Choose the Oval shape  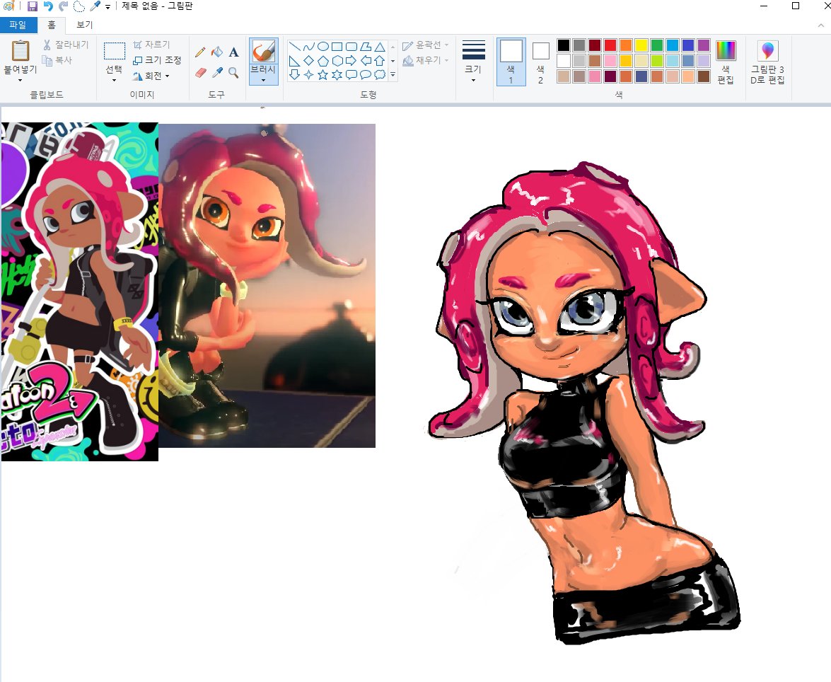322,47
